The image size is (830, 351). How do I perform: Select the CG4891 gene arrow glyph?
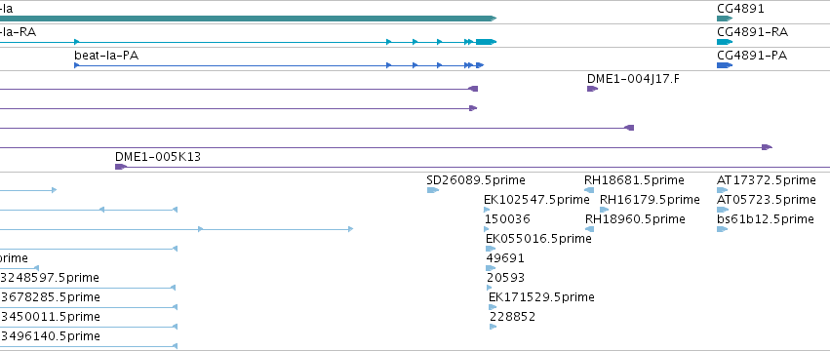click(725, 19)
